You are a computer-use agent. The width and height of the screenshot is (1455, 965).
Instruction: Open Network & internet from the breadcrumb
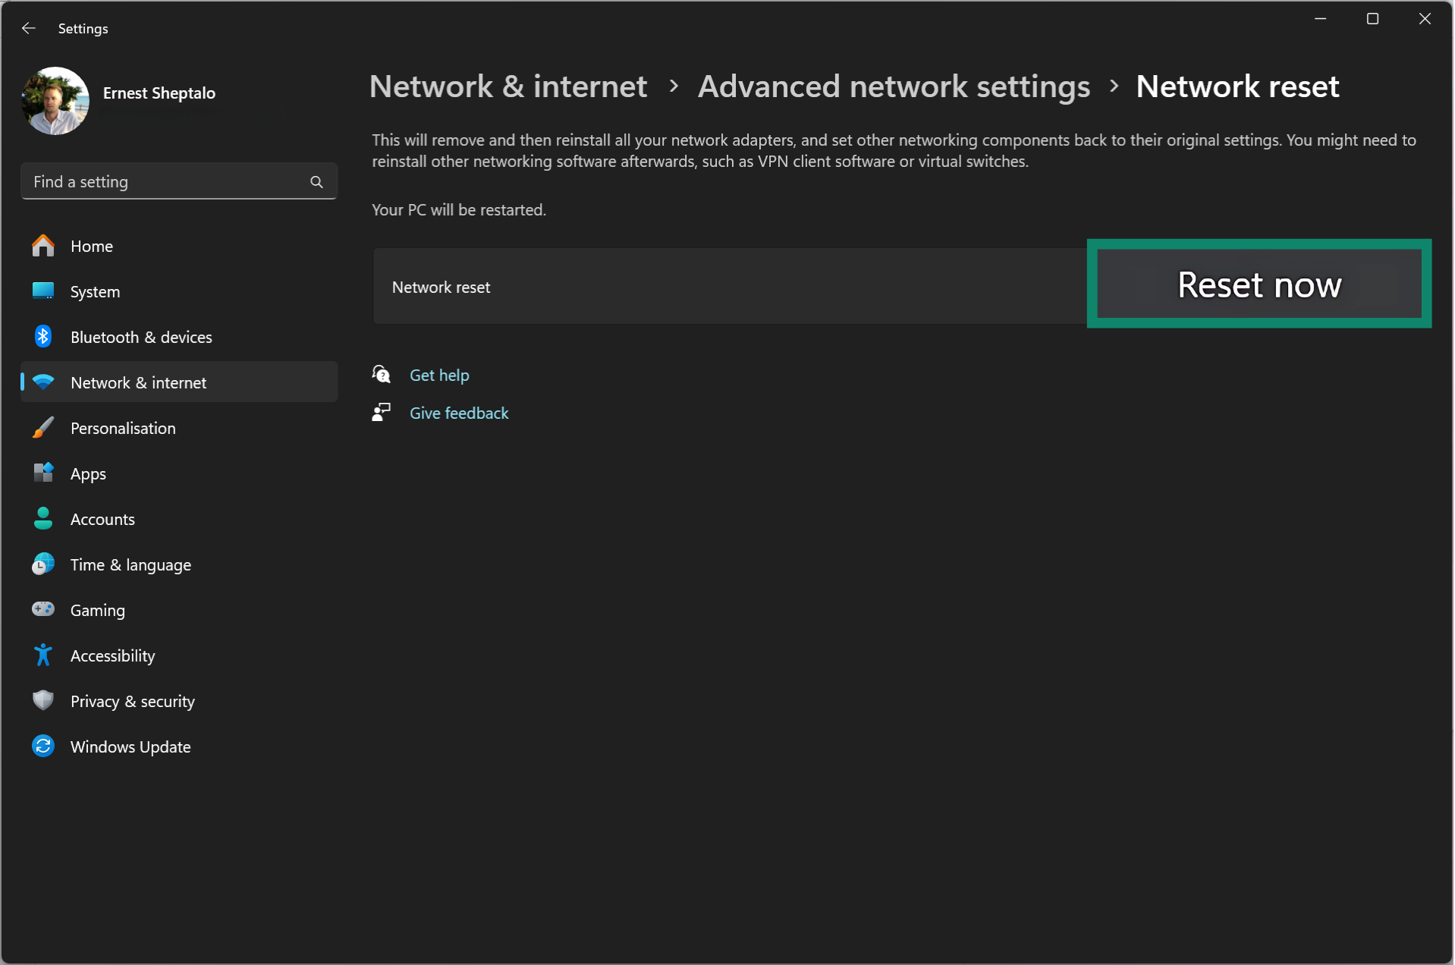[508, 86]
